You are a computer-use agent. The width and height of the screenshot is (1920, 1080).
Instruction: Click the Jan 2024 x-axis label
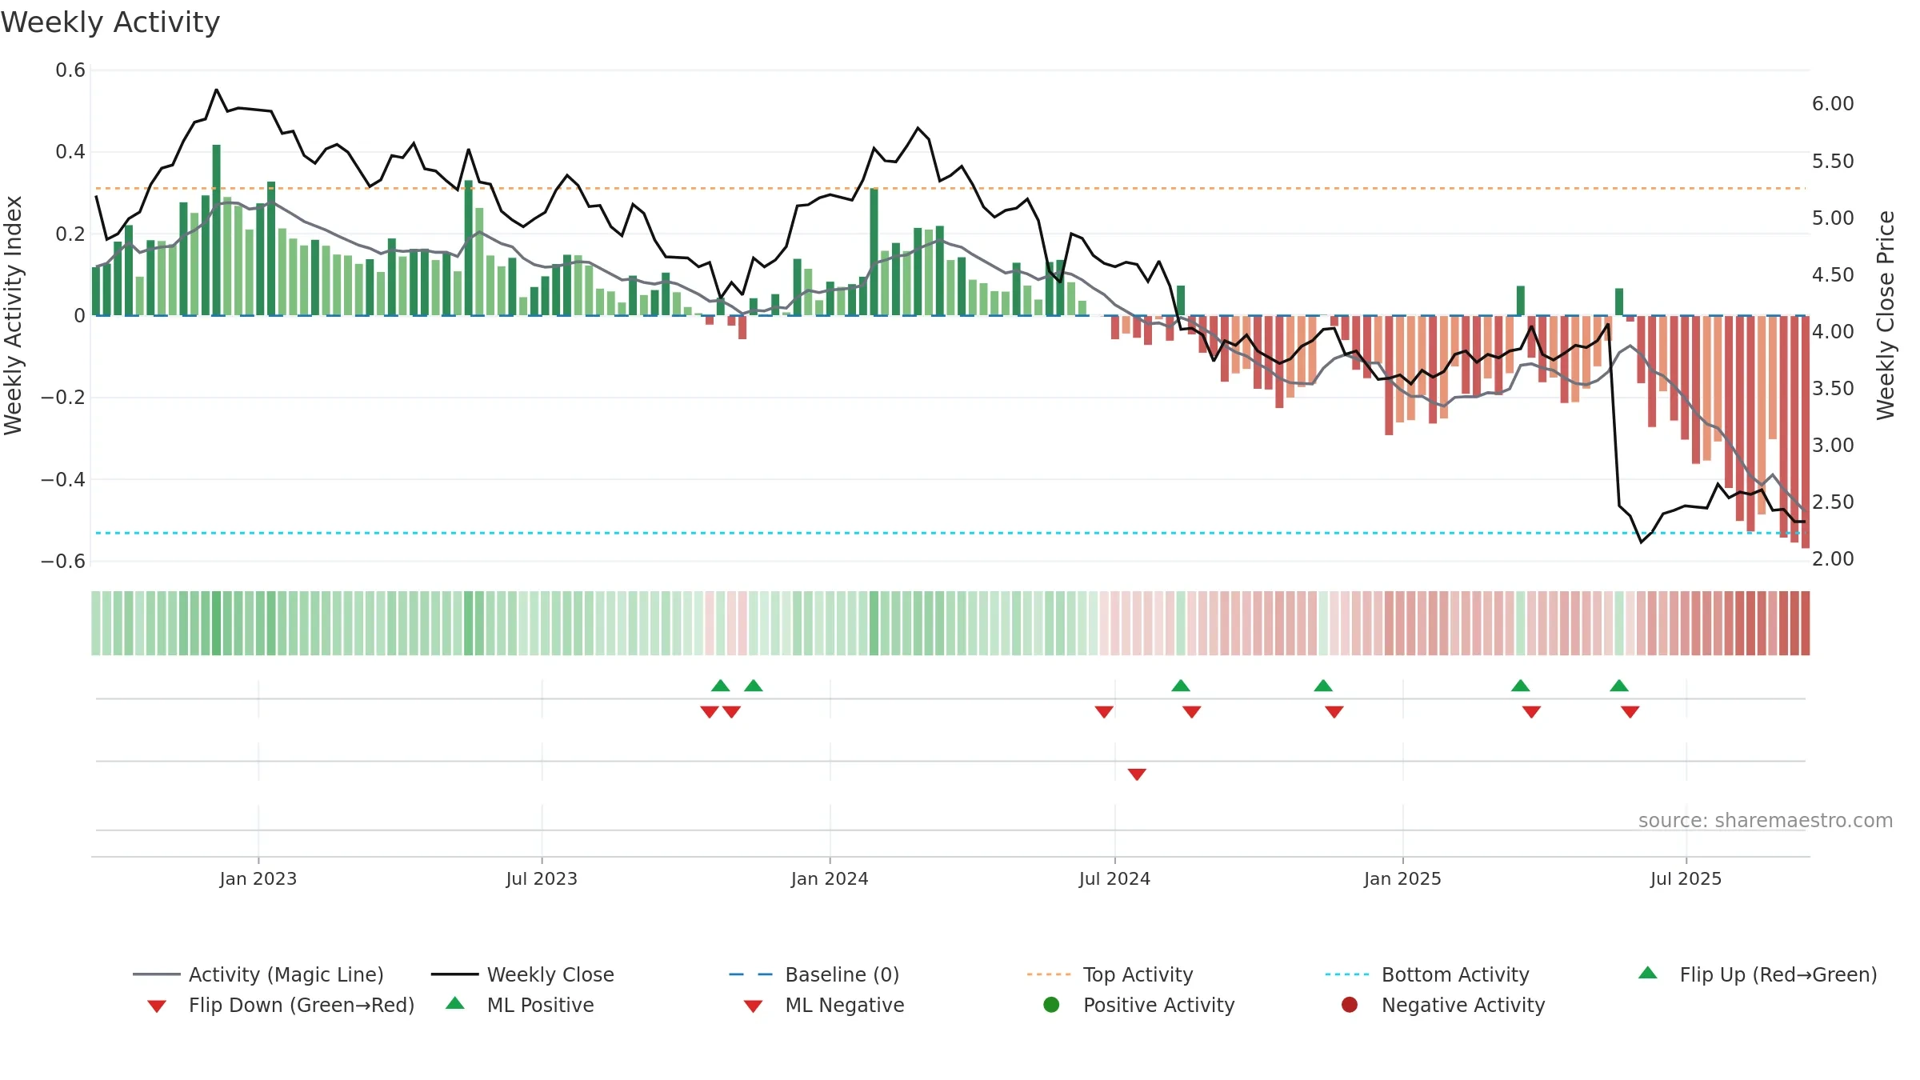point(830,879)
